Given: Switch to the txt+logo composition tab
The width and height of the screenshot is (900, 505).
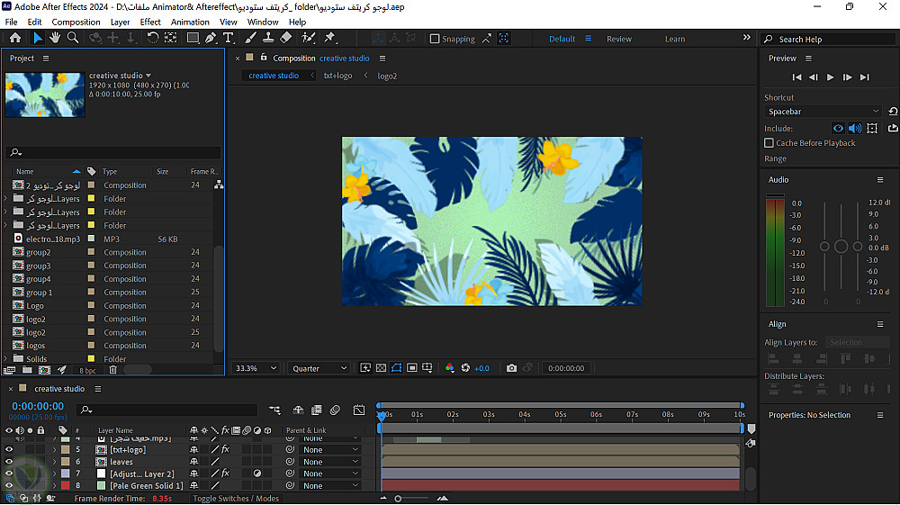Looking at the screenshot, I should point(338,76).
